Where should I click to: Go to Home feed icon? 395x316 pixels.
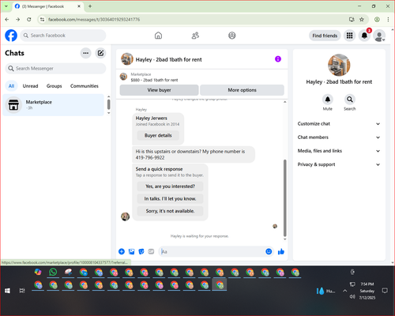coord(158,36)
